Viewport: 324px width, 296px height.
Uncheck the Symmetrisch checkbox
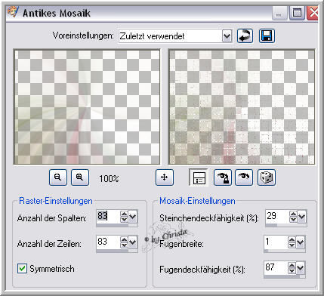click(x=22, y=268)
